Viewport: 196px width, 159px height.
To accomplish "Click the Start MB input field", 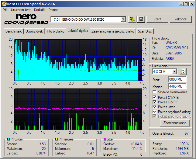I will pos(177,79).
